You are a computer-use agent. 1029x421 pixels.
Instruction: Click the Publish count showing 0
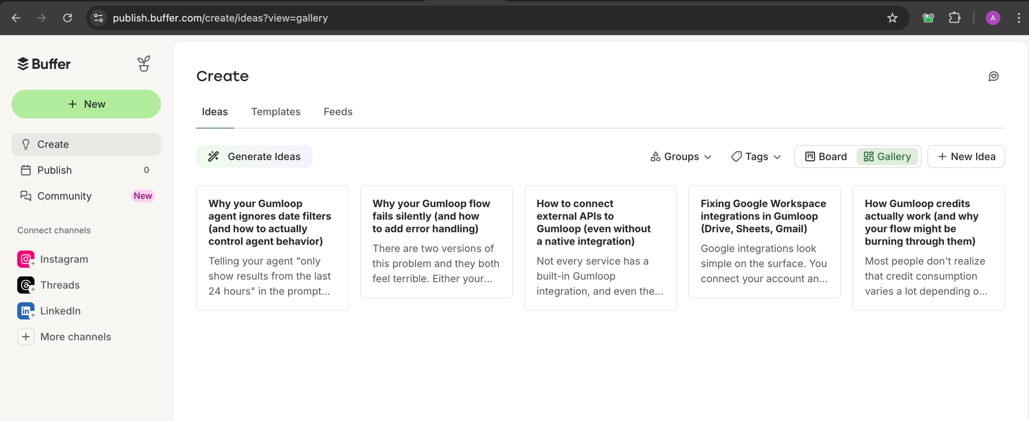[x=147, y=170]
